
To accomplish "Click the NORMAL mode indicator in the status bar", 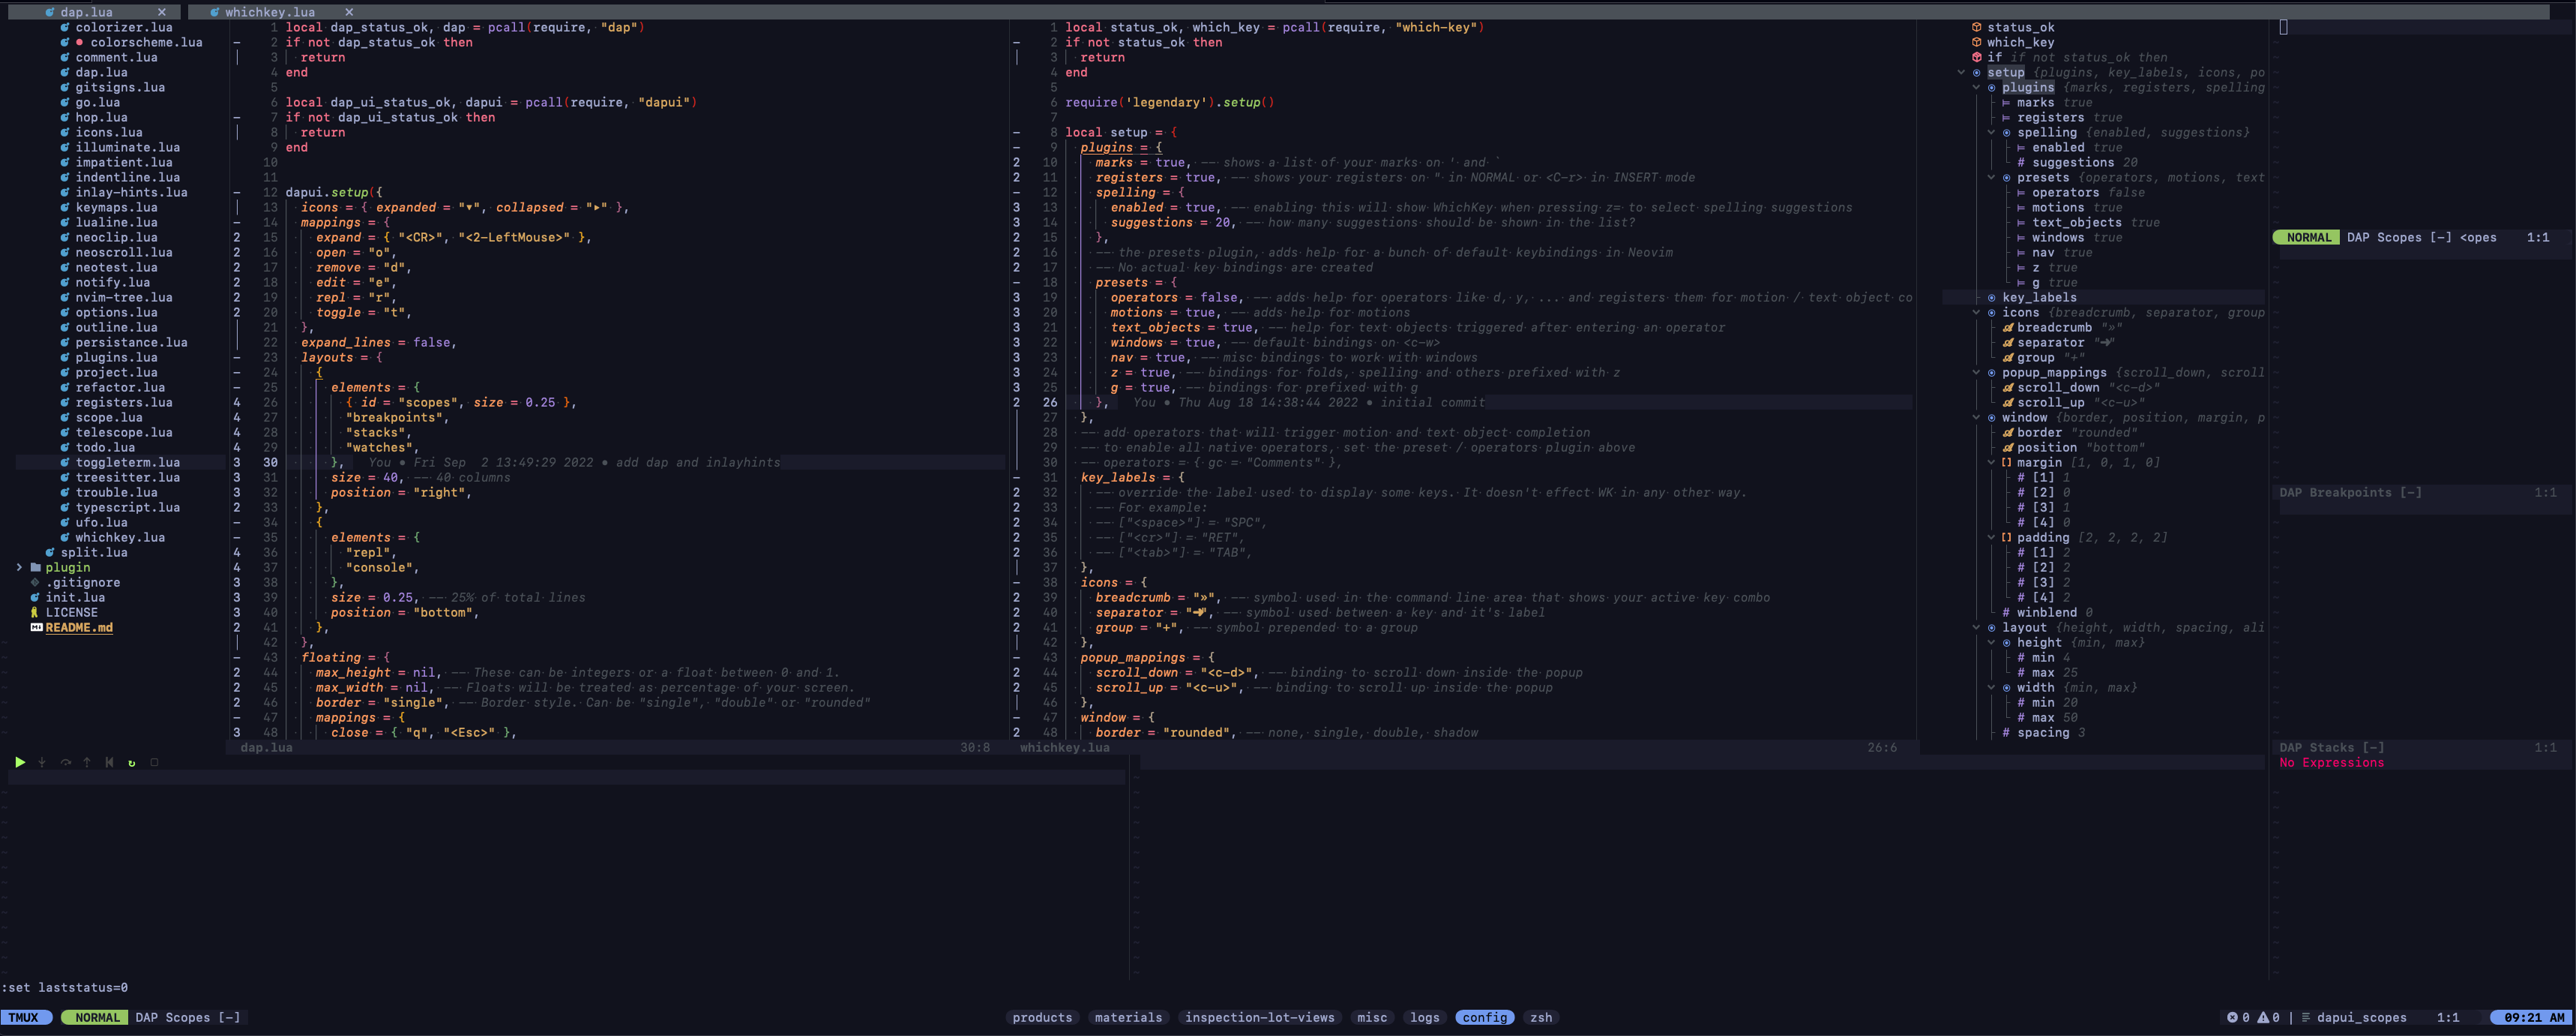I will [x=96, y=1017].
